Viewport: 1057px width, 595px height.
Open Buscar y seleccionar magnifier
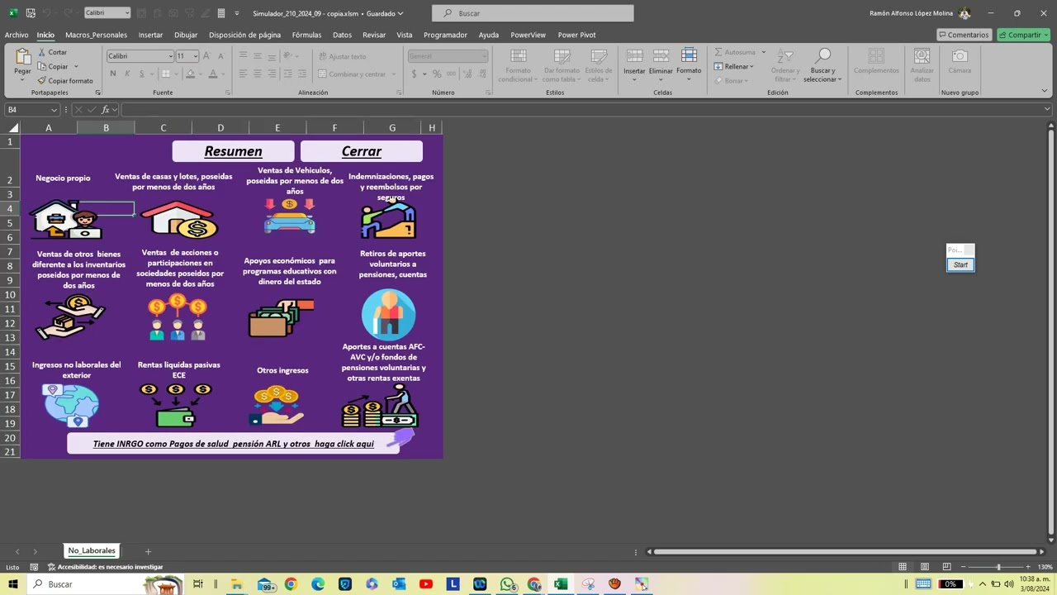[x=822, y=56]
